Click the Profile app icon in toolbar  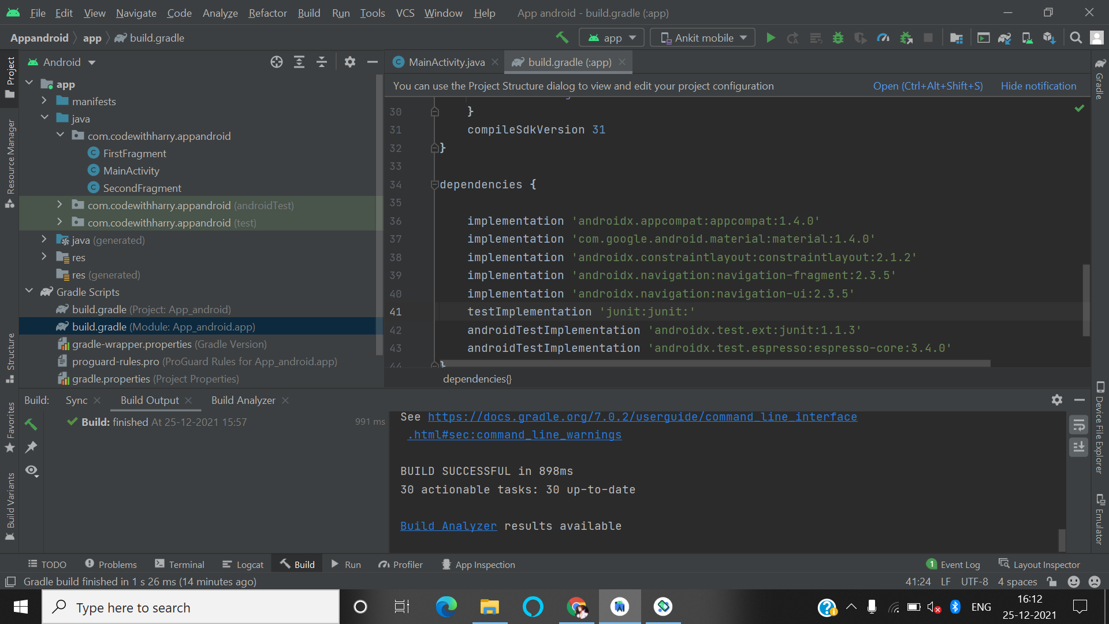coord(883,38)
